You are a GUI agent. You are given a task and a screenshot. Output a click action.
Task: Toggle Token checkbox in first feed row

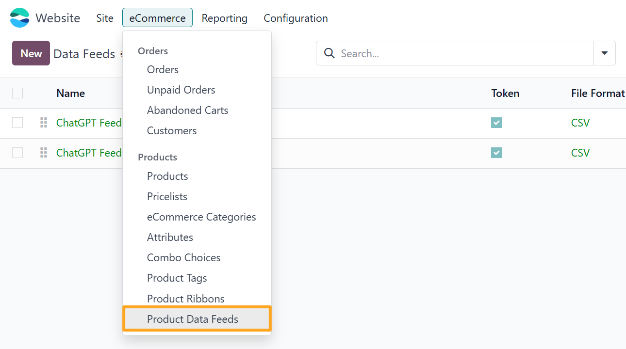[496, 123]
